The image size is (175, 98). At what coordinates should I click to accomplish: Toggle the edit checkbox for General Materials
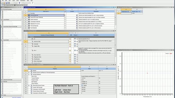[65, 15]
